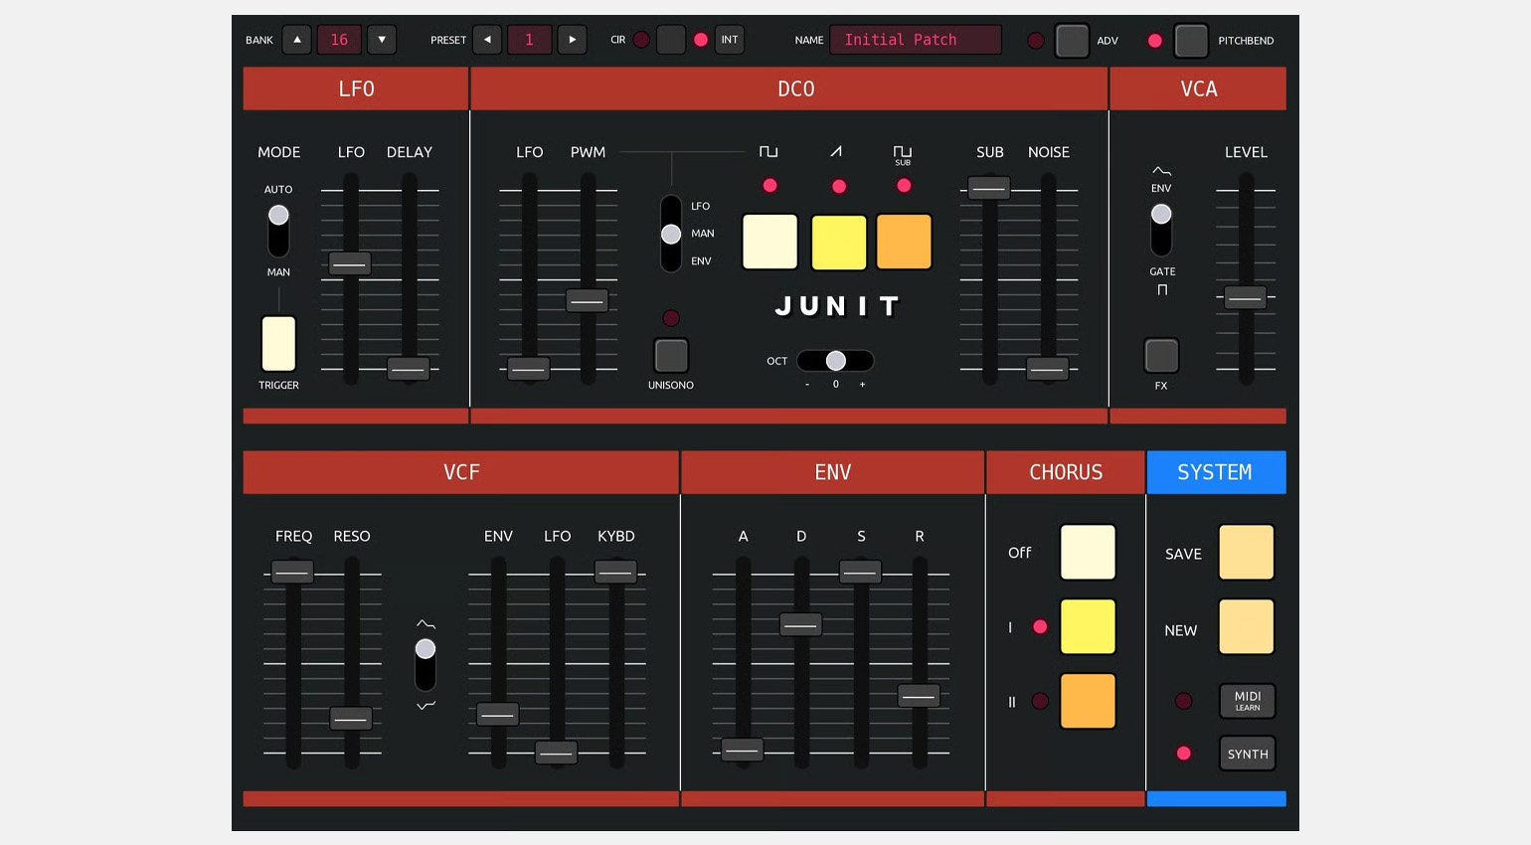Toggle the Pitchbend button
Screen dimensions: 1531x845
(1190, 41)
